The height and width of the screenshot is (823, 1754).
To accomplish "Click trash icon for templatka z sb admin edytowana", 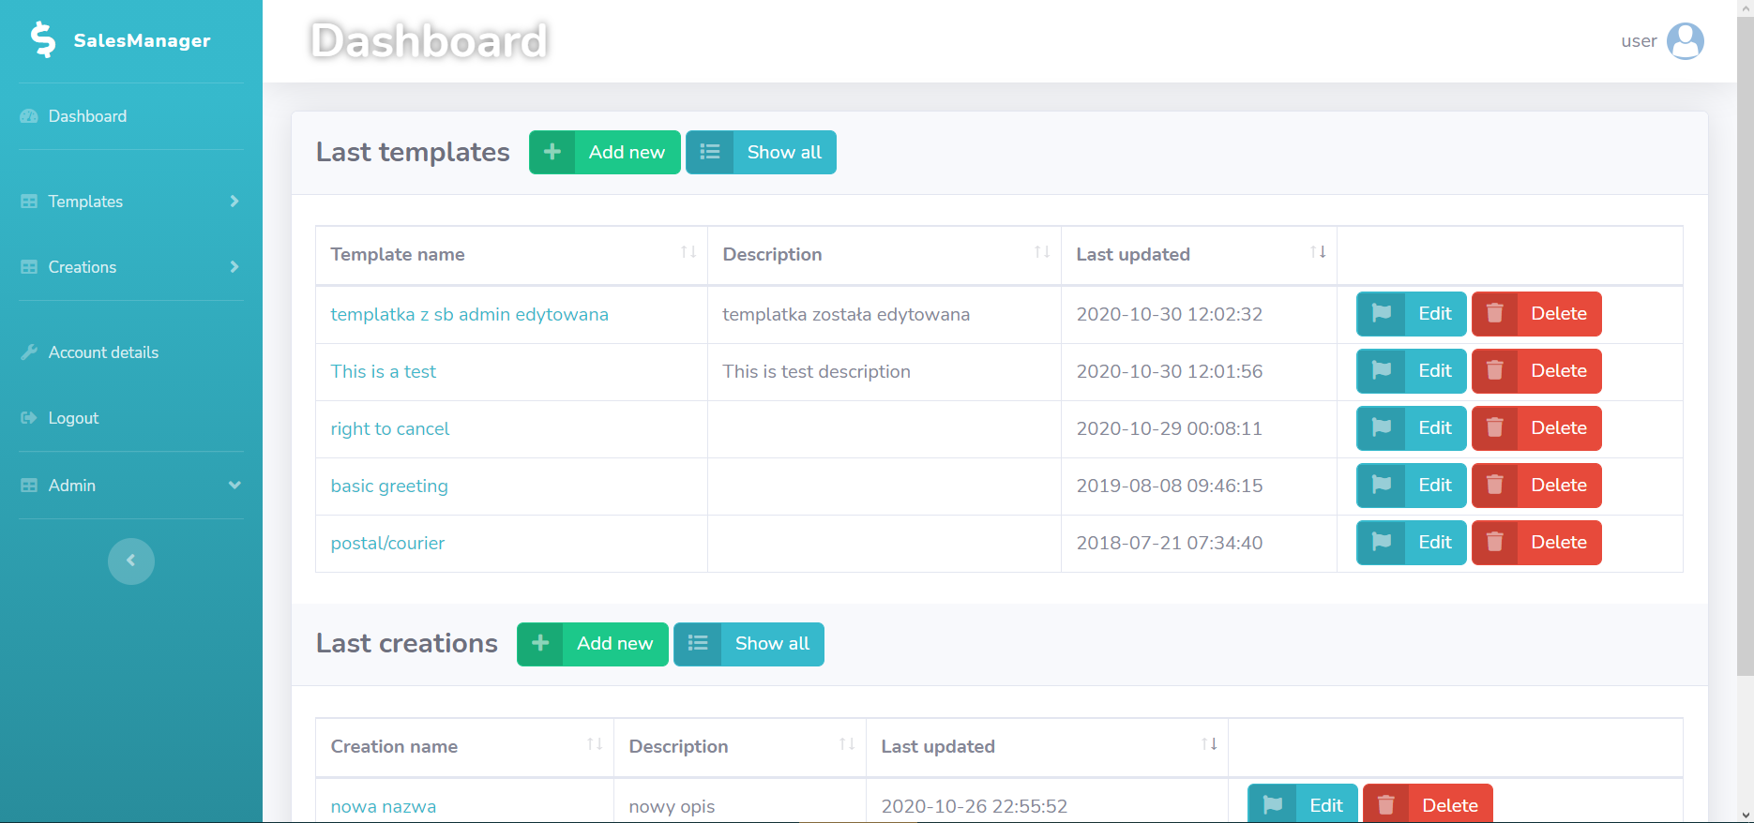I will click(1495, 314).
